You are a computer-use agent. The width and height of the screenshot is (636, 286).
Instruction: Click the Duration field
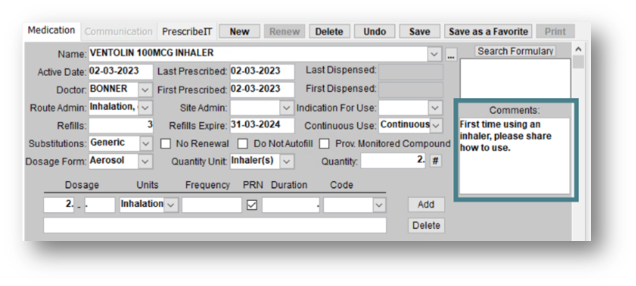click(x=291, y=205)
